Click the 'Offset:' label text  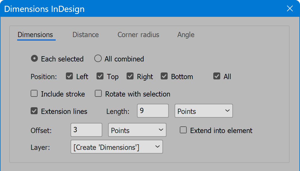(x=41, y=130)
